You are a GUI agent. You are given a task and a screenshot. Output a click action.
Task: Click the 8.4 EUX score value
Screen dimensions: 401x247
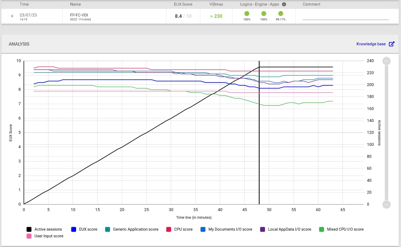(178, 16)
